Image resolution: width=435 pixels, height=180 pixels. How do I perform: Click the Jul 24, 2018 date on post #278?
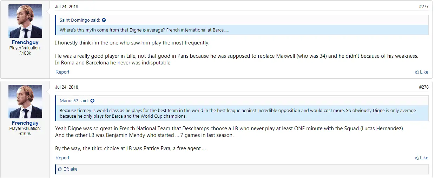tap(67, 87)
